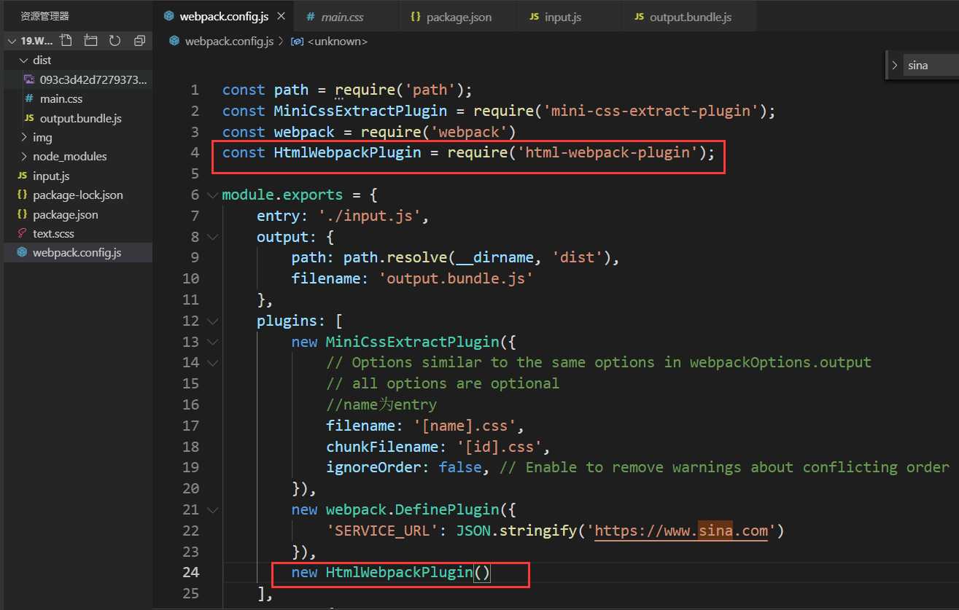
Task: Click the braces icon on the package.json tab
Action: [x=415, y=16]
